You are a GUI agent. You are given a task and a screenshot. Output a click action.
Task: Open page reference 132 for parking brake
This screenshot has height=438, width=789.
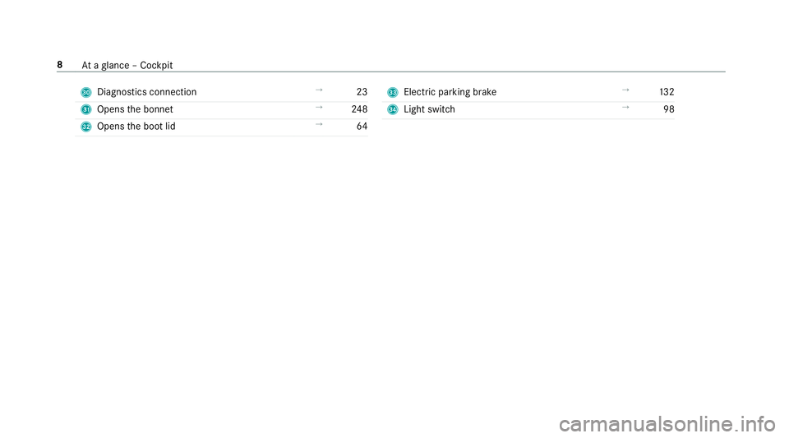pyautogui.click(x=667, y=92)
